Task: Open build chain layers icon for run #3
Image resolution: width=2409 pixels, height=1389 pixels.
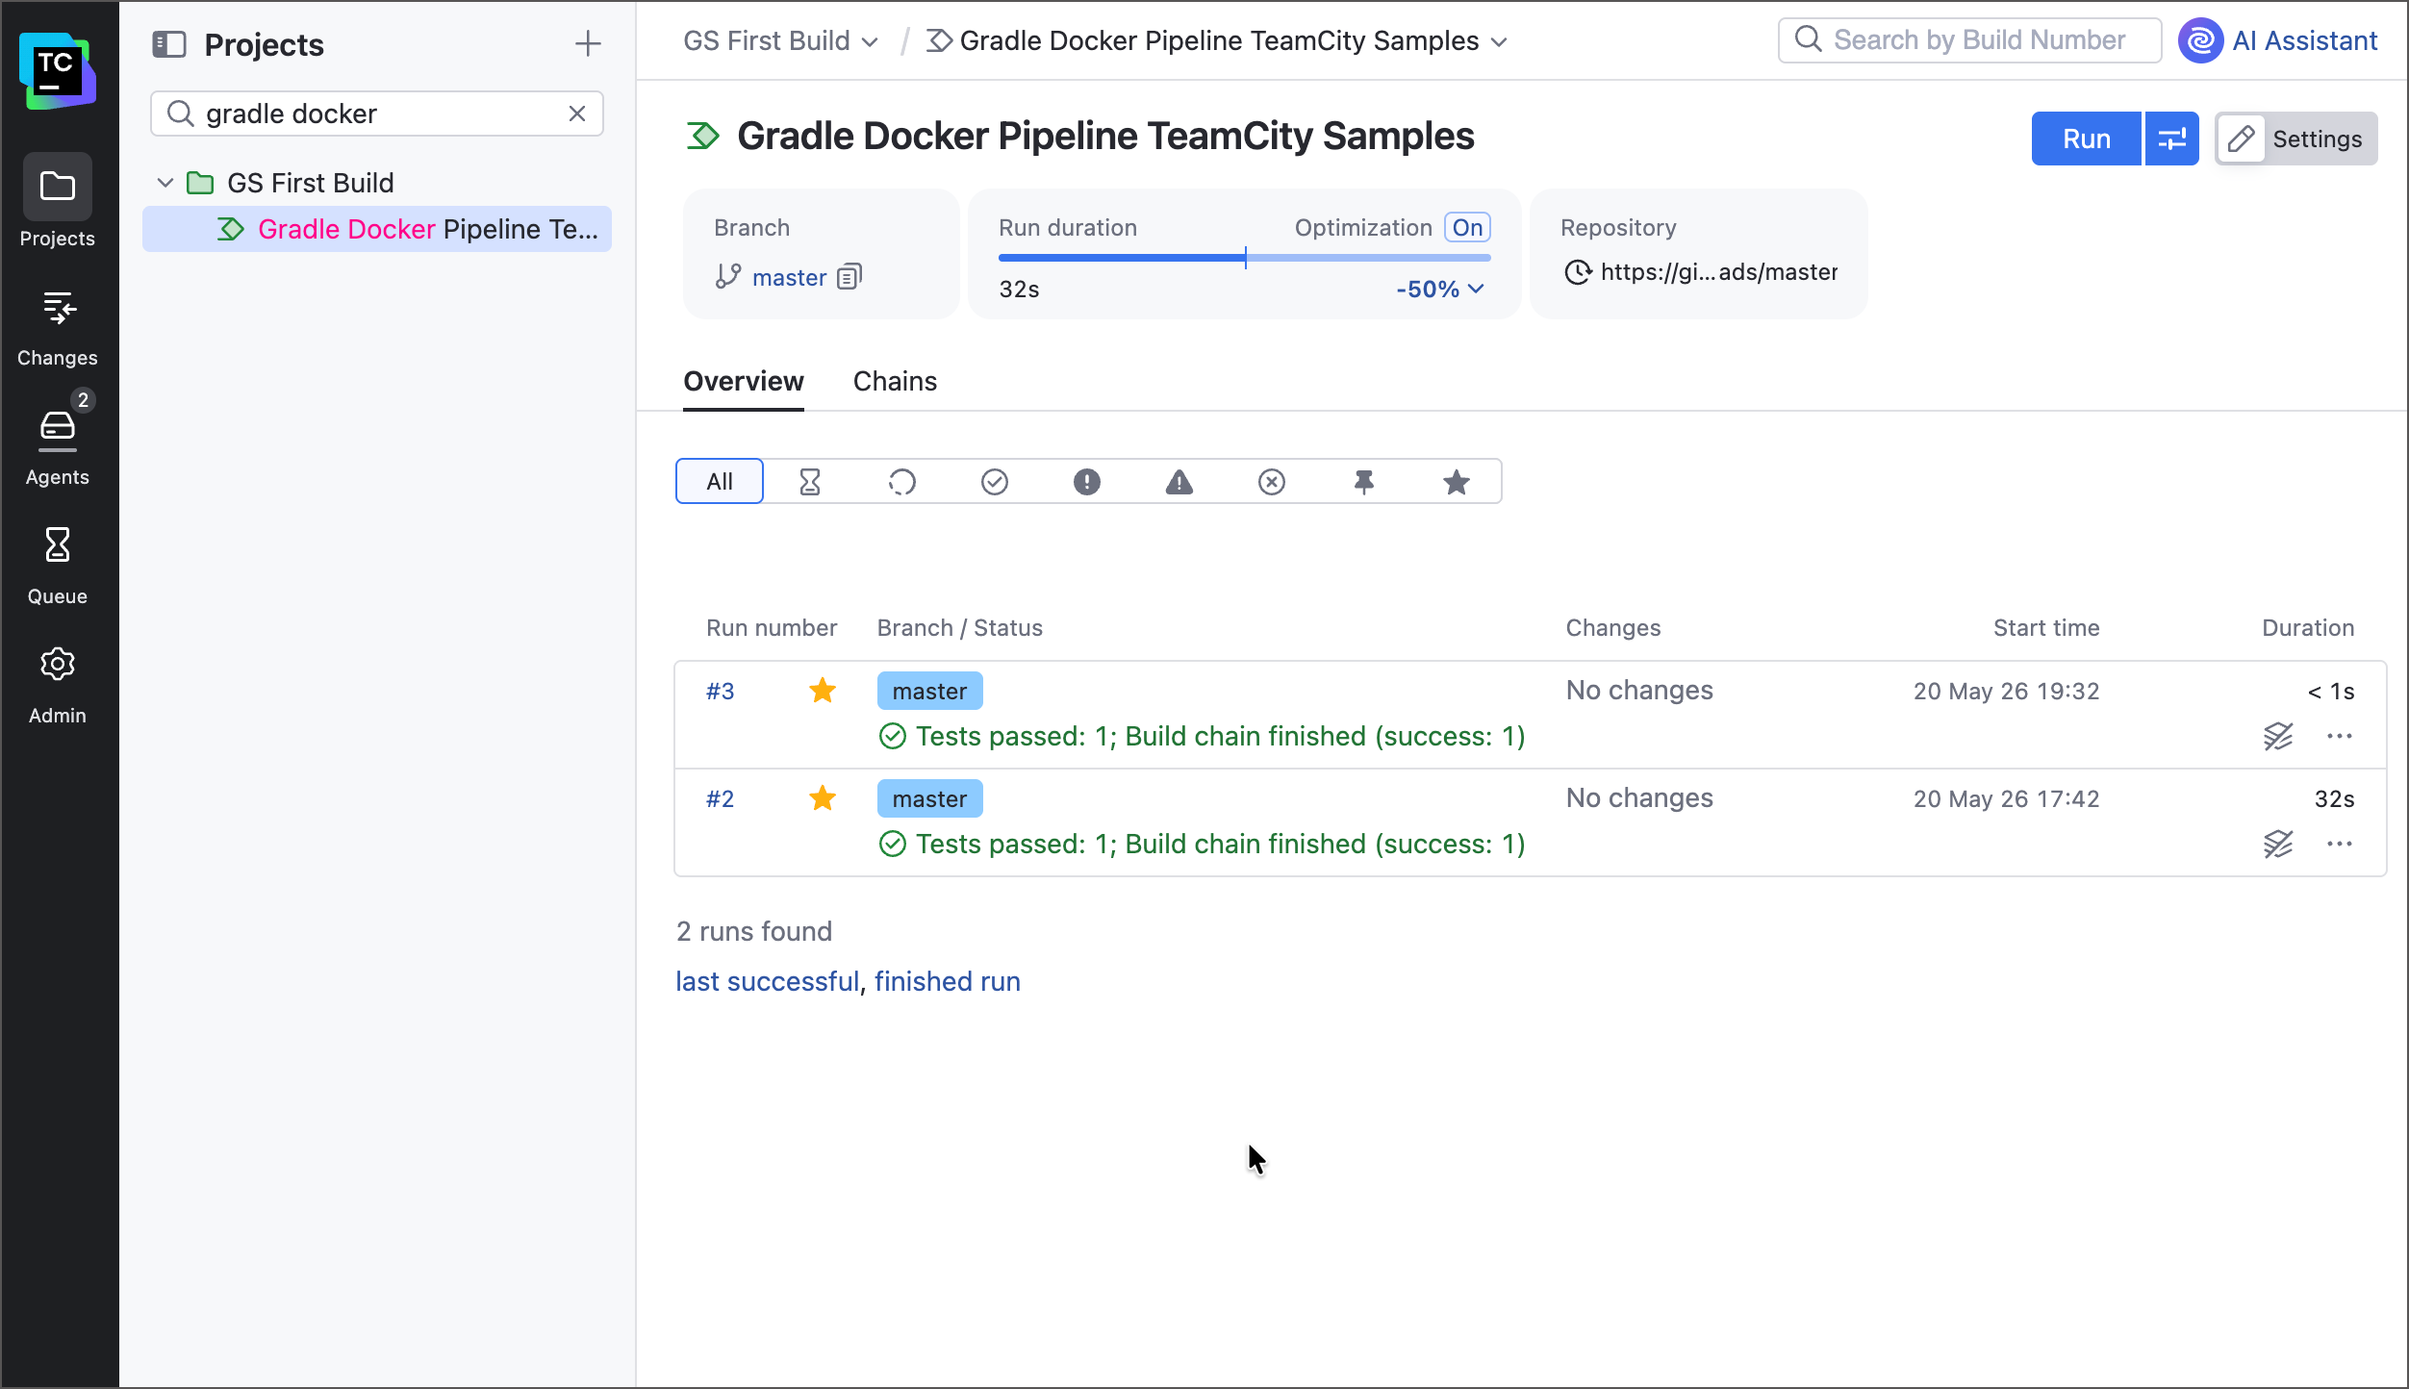Action: tap(2278, 737)
